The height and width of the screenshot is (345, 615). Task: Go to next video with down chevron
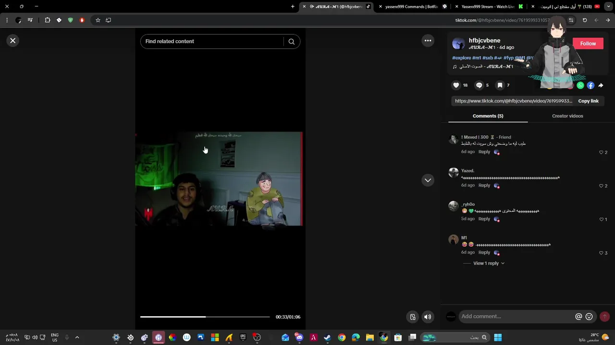pos(428,180)
